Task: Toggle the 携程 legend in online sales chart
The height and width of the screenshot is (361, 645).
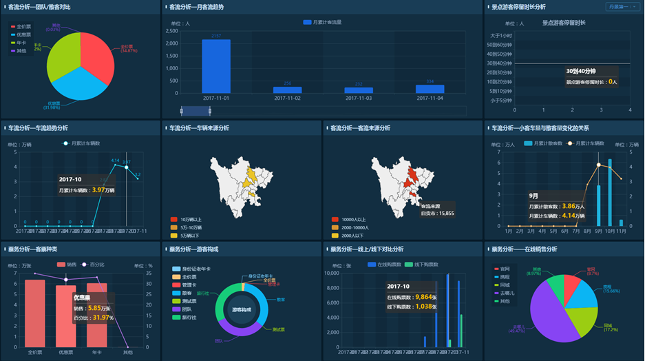Action: tap(502, 276)
